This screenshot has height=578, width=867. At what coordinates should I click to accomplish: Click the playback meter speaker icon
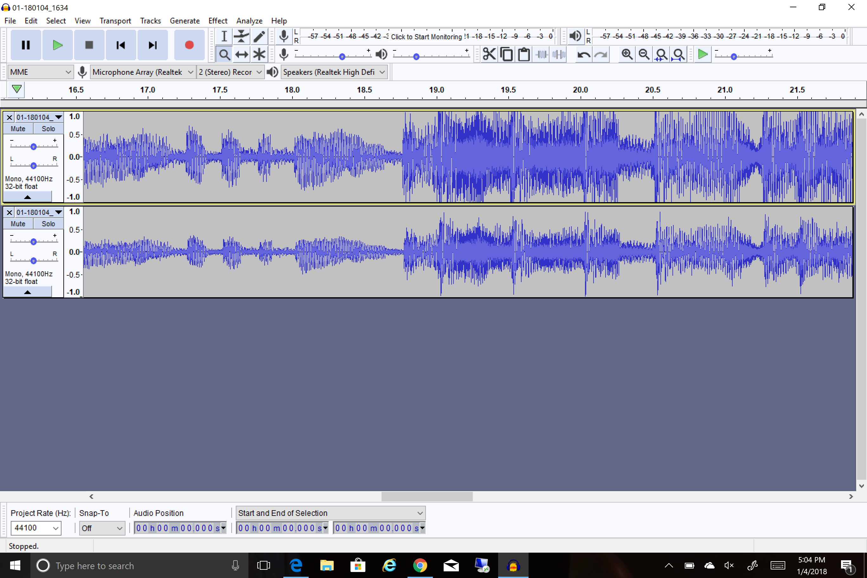[575, 36]
